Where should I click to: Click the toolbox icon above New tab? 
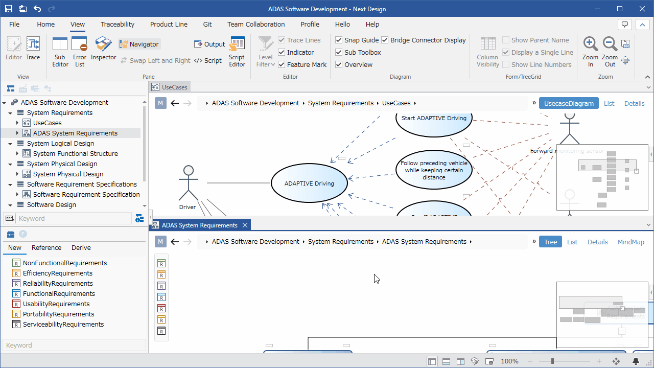pos(10,234)
